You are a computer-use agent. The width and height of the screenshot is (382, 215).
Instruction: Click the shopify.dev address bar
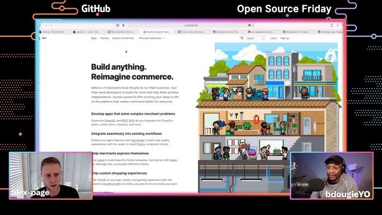coord(191,25)
